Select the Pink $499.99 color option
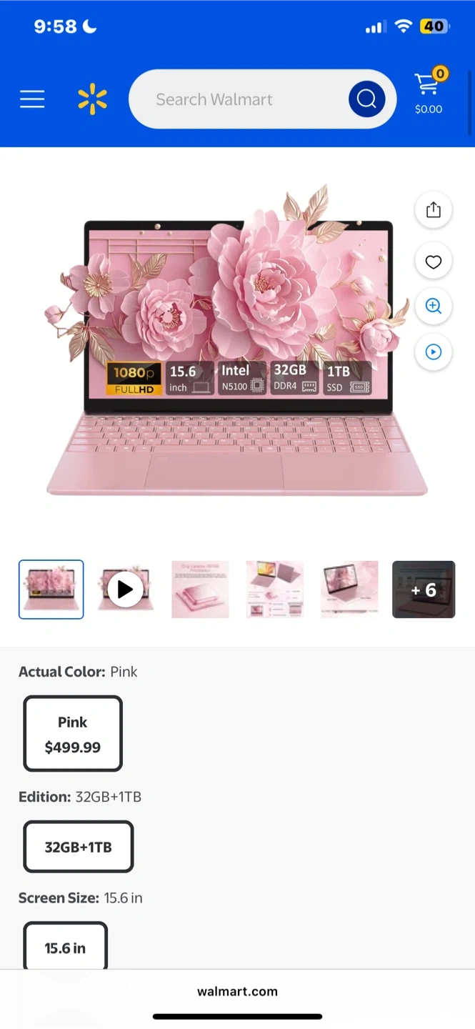The height and width of the screenshot is (1029, 475). click(73, 734)
